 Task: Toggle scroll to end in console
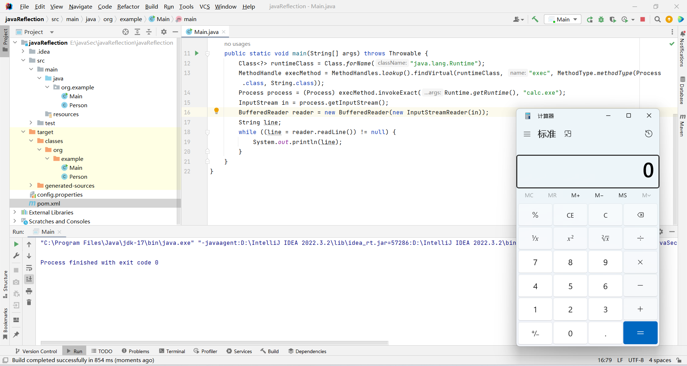(29, 279)
